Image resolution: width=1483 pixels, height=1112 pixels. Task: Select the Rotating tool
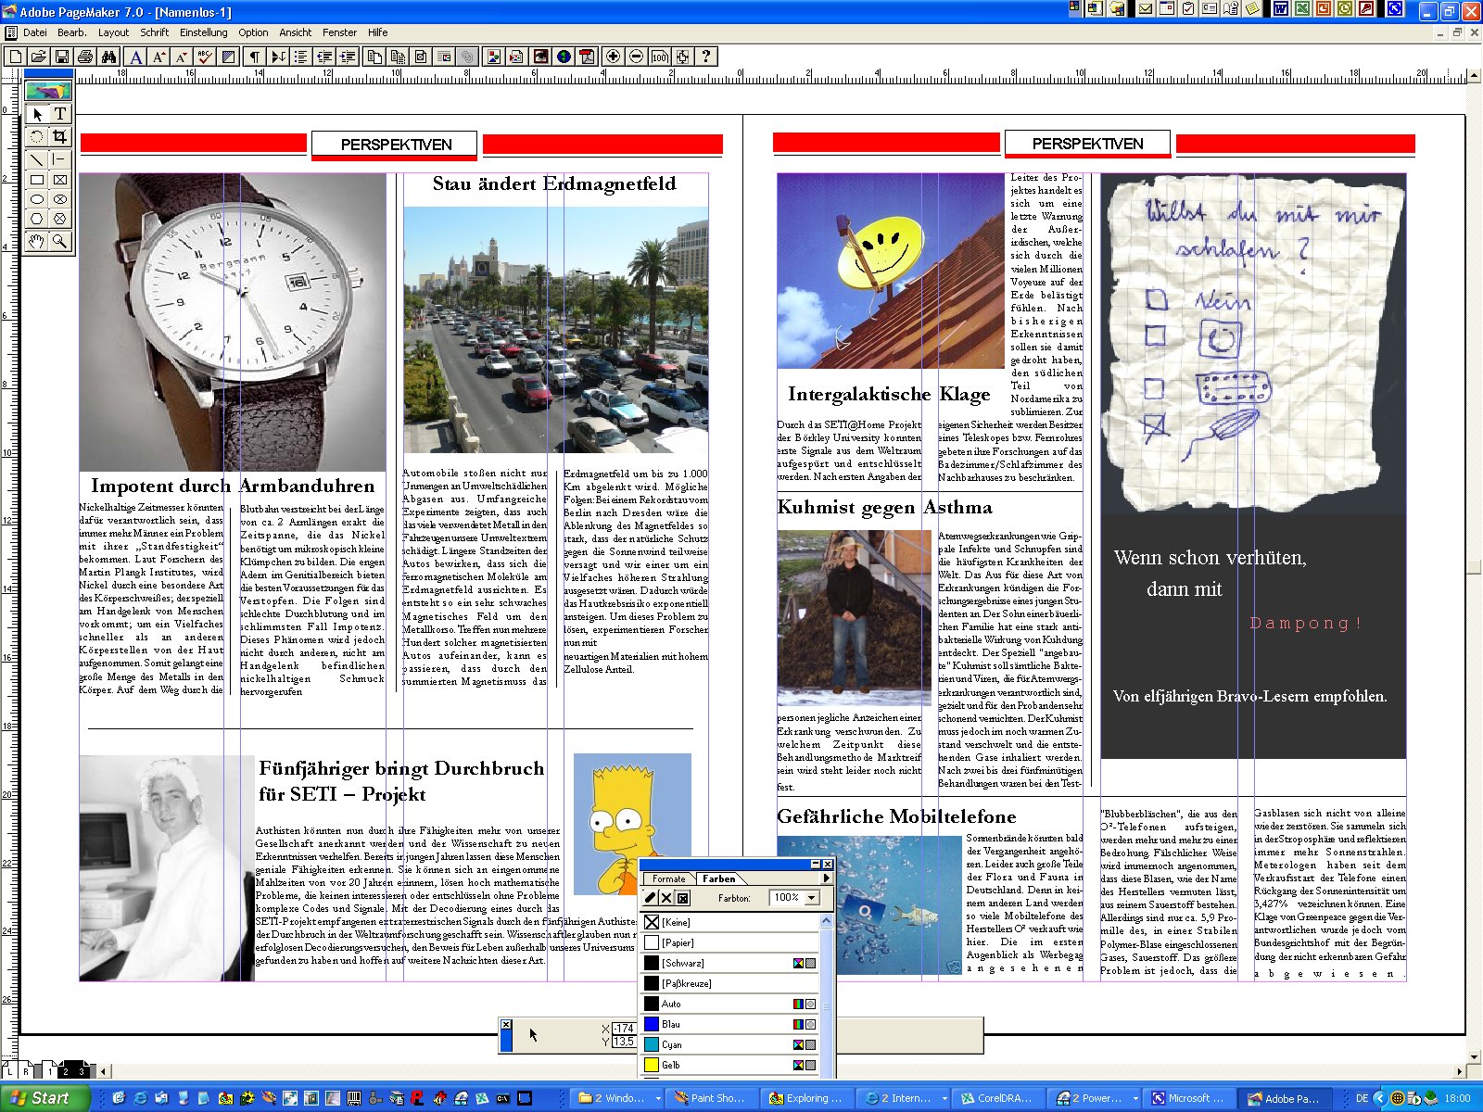click(37, 136)
